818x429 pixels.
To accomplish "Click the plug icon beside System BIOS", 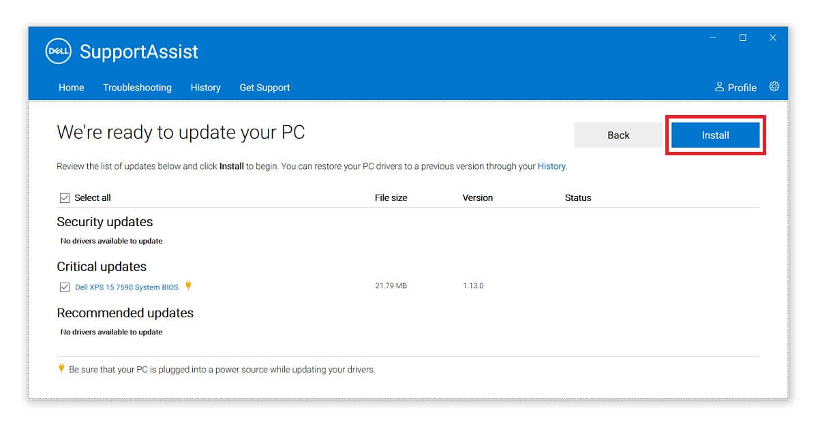I will (x=188, y=286).
